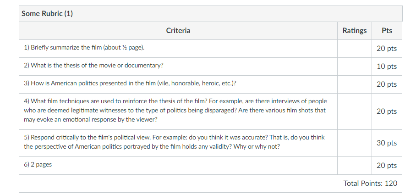The width and height of the screenshot is (416, 195).
Task: Select the empty Ratings cell for critical response
Action: tap(354, 143)
